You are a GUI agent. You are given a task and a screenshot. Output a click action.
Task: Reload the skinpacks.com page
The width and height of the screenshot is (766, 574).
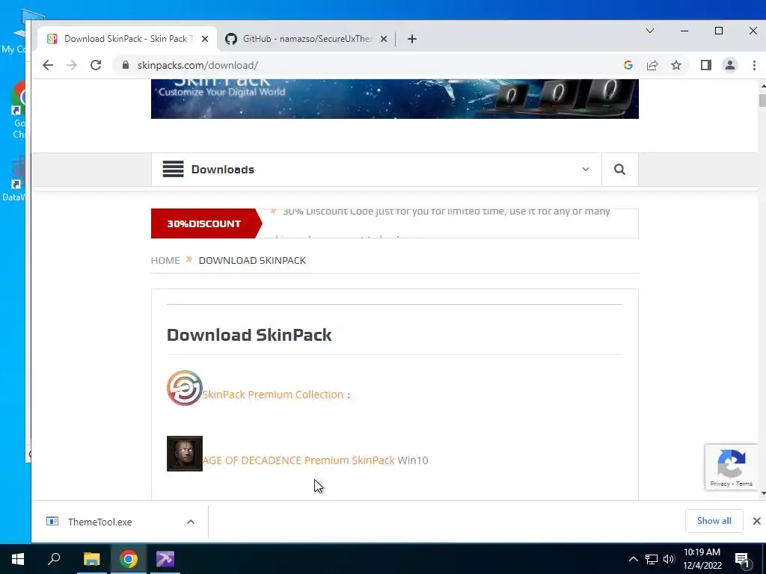point(96,65)
